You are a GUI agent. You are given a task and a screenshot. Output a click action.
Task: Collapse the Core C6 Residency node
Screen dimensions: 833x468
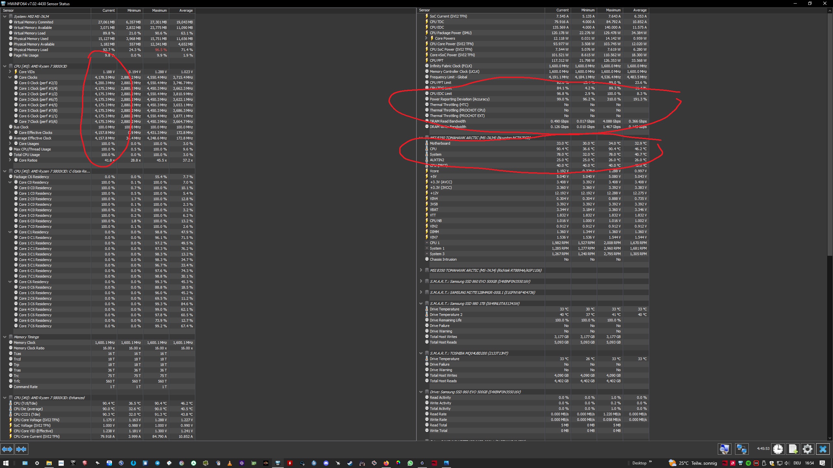coord(10,282)
